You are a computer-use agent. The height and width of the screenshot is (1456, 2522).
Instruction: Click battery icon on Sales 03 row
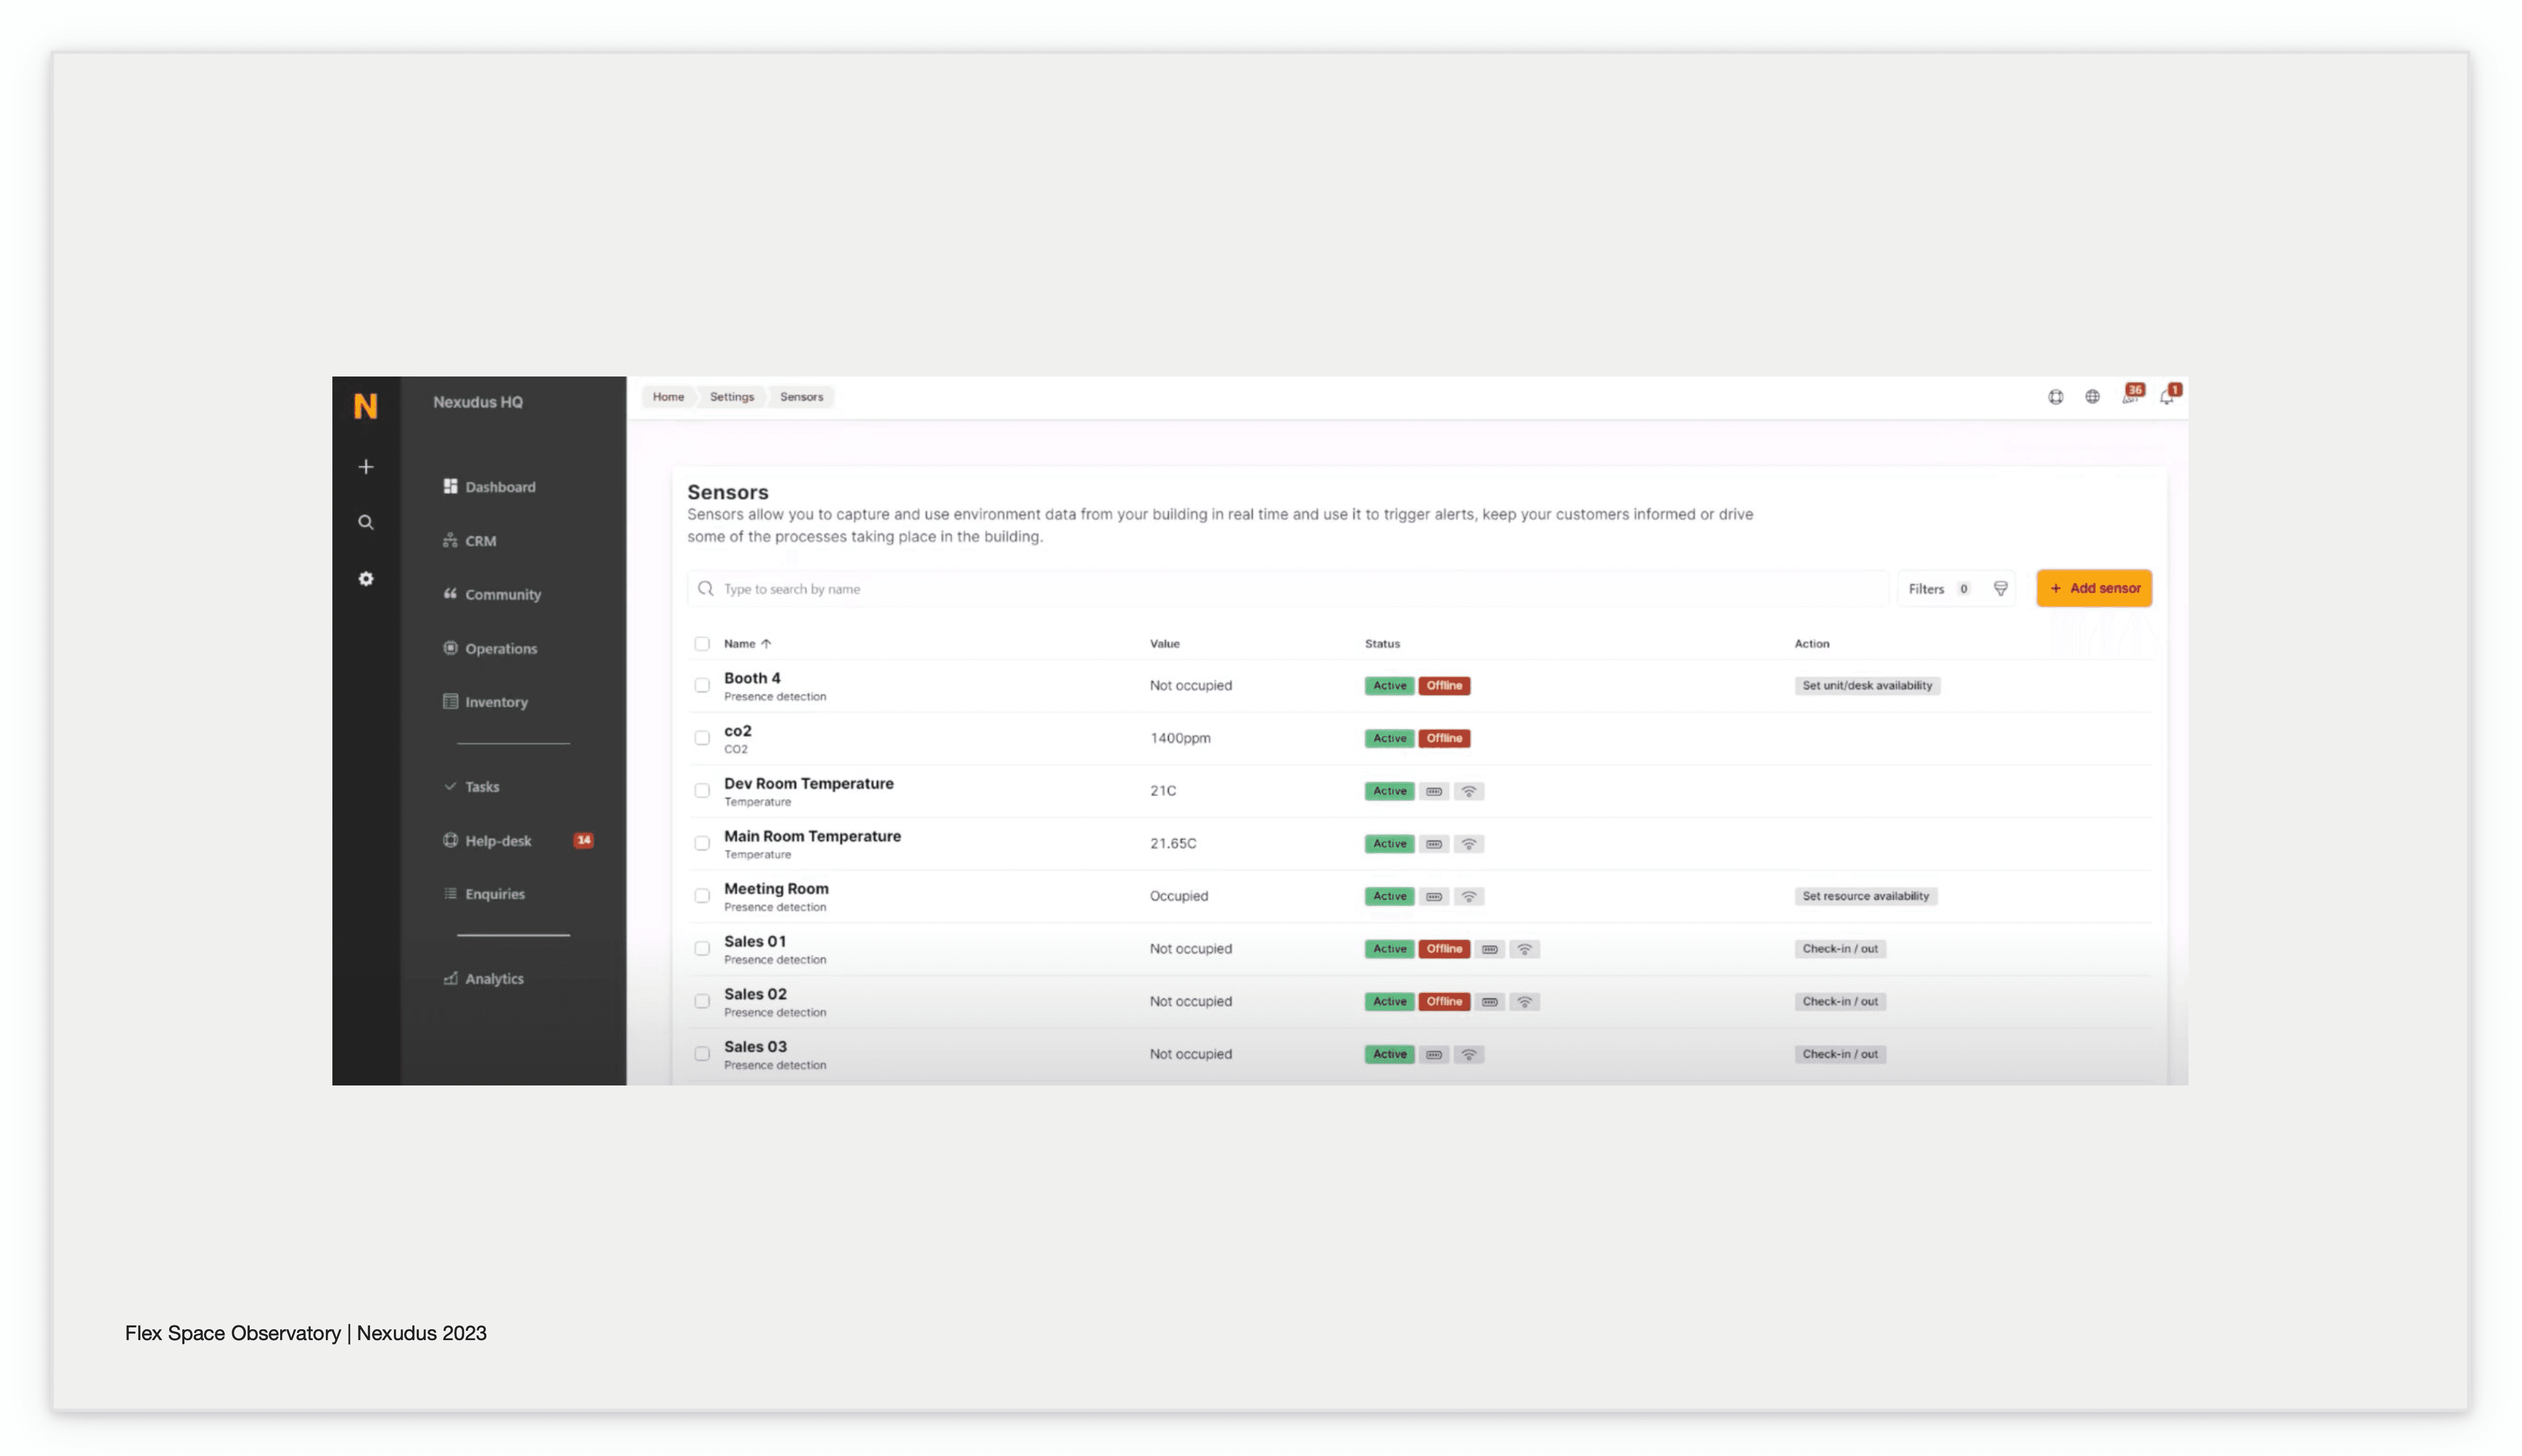[1433, 1054]
